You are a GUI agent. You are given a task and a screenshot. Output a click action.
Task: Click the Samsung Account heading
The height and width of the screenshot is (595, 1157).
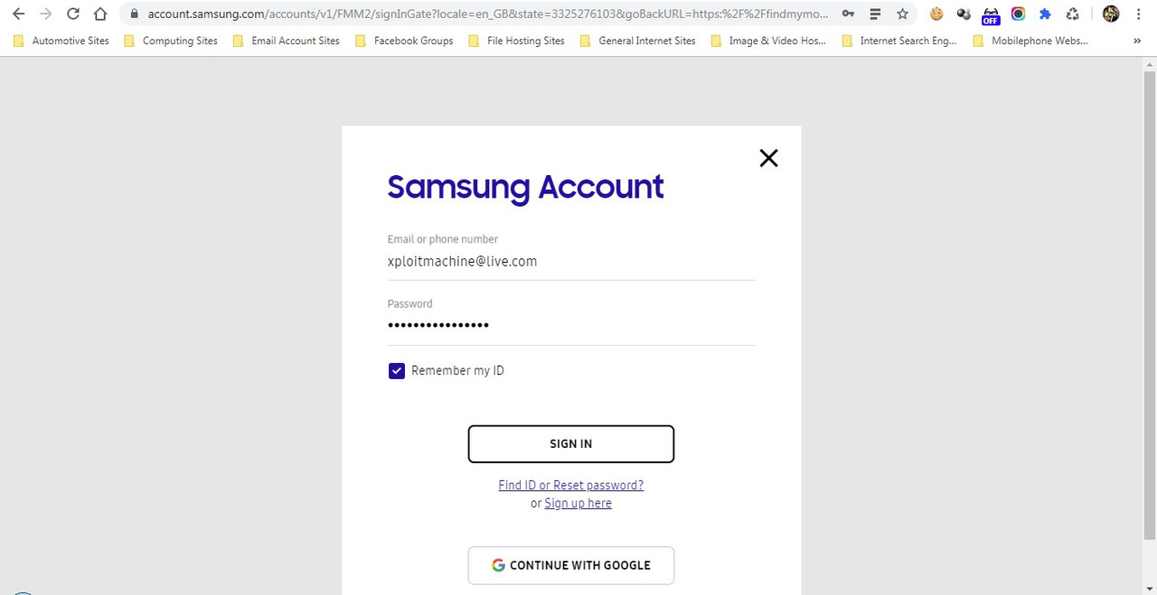tap(525, 187)
